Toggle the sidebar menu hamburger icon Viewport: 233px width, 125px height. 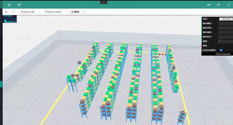point(9,5)
